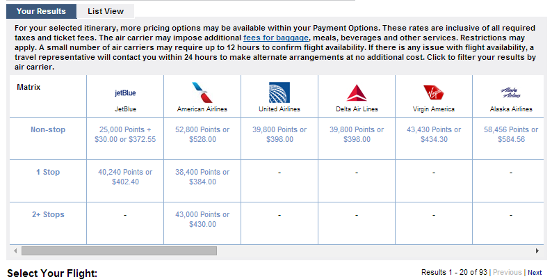The image size is (552, 279).
Task: Select the Delta Air Lines logo
Action: 357,93
